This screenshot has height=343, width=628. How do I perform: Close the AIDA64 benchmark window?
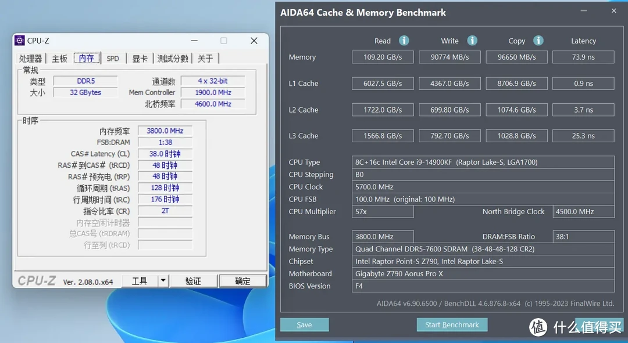[613, 11]
